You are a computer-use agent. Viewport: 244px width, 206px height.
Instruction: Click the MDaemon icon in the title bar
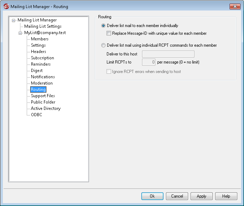point(6,6)
